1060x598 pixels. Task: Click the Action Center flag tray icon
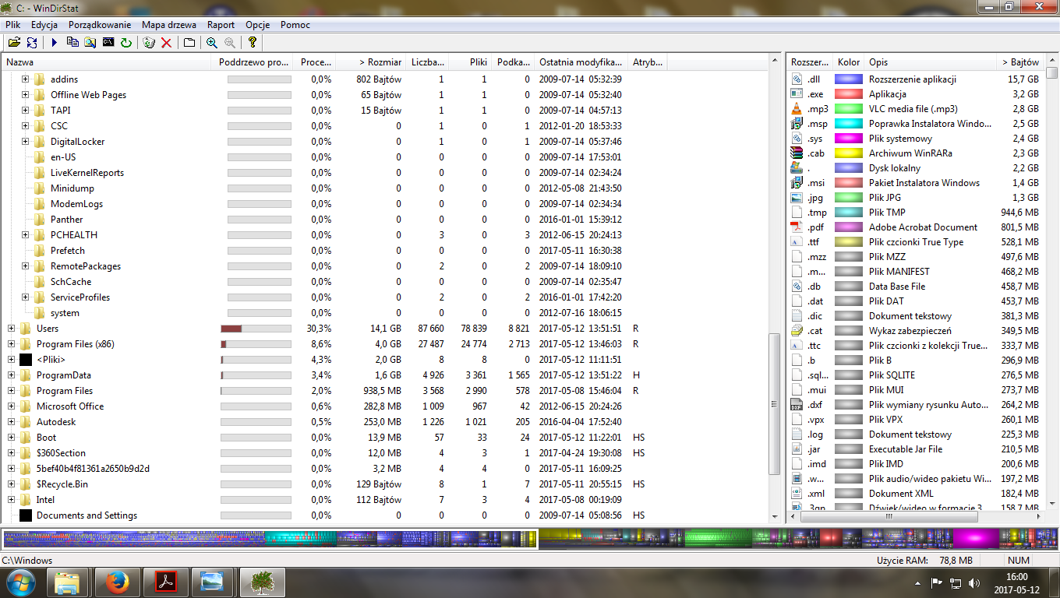click(938, 582)
